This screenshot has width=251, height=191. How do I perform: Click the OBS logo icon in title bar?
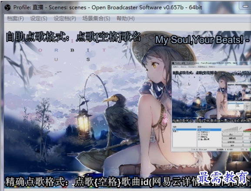(7, 7)
